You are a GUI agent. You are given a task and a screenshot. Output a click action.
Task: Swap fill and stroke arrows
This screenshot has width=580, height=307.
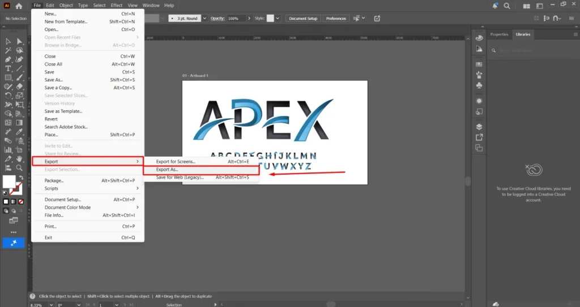(x=21, y=178)
